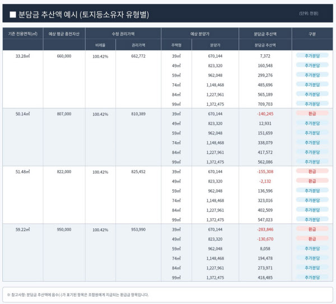Click the 추가분담 badge beside 709,703

(x=312, y=104)
